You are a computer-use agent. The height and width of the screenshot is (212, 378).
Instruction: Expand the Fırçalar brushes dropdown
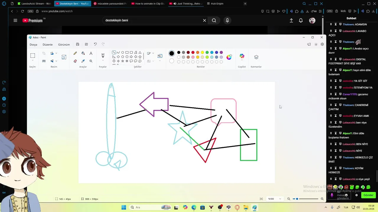point(103,61)
